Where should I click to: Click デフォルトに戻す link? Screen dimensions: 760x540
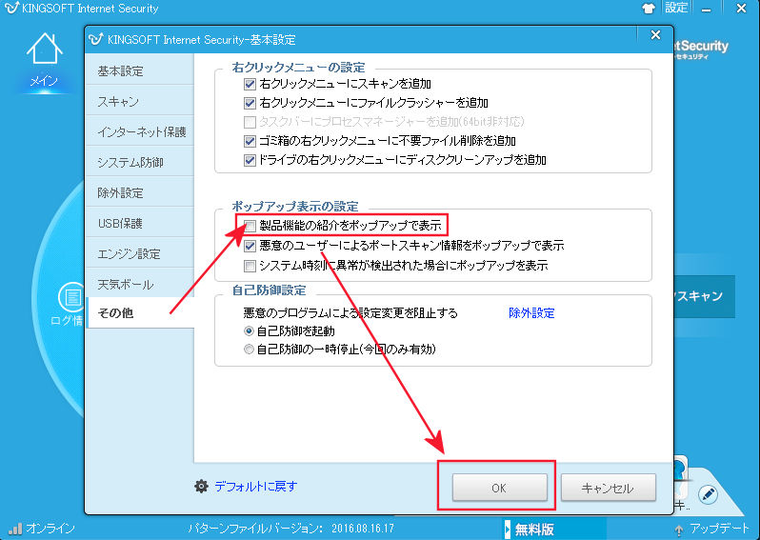tap(256, 487)
